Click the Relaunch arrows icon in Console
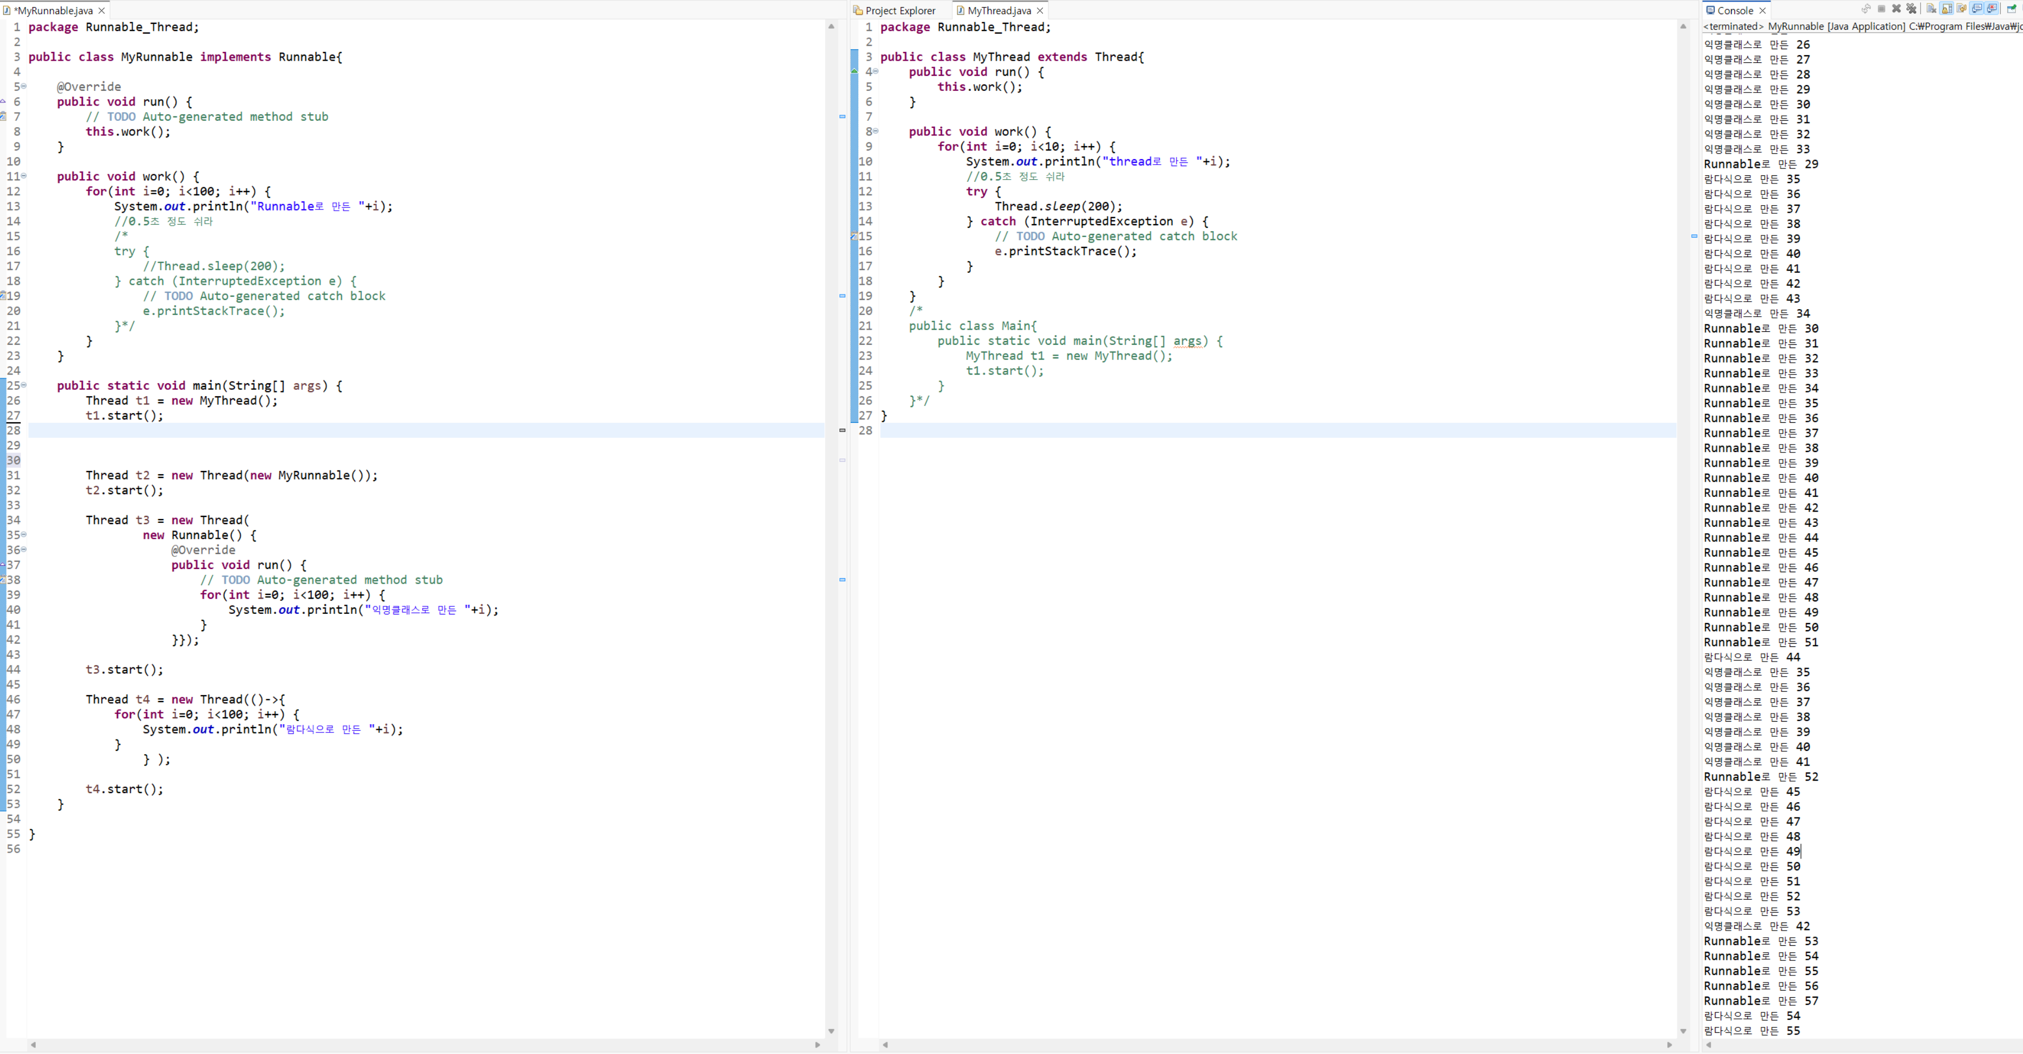 point(1867,9)
